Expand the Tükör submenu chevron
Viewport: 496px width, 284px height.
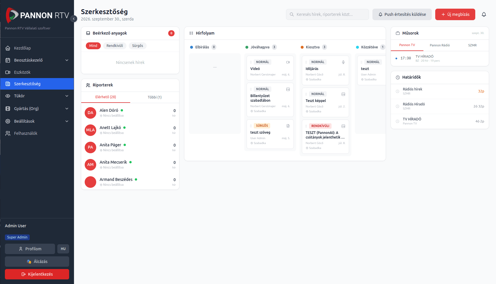[67, 96]
